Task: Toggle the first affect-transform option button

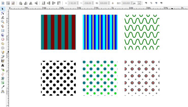Action: [x=146, y=3]
